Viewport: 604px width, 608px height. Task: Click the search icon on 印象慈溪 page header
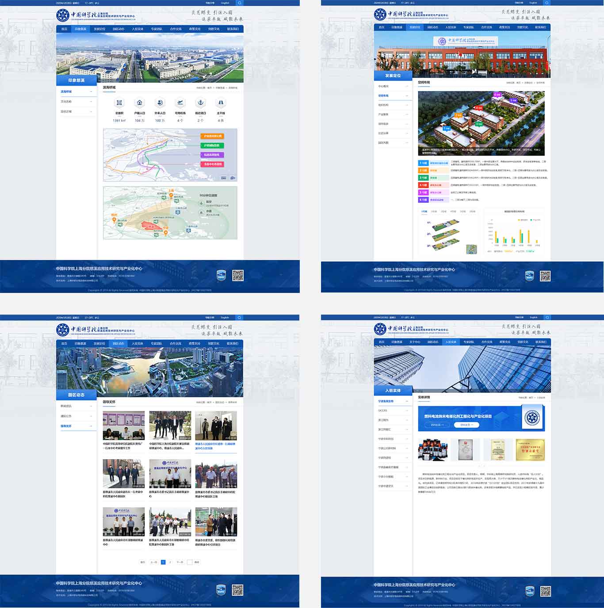tap(239, 3)
